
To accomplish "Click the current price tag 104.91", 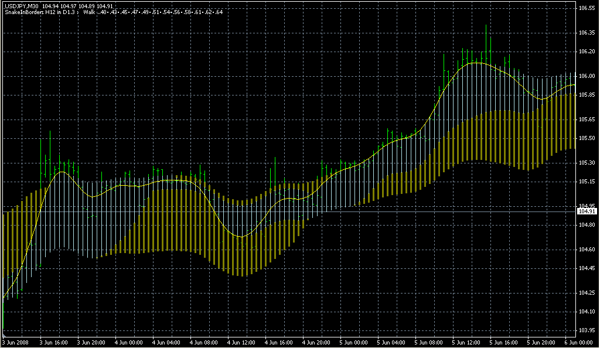I will (587, 211).
